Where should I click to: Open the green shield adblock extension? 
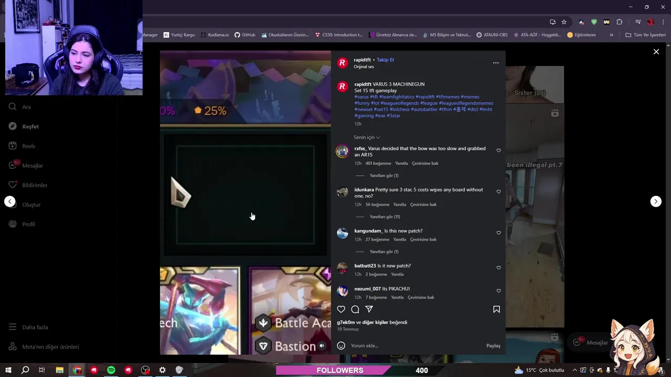[x=594, y=22]
